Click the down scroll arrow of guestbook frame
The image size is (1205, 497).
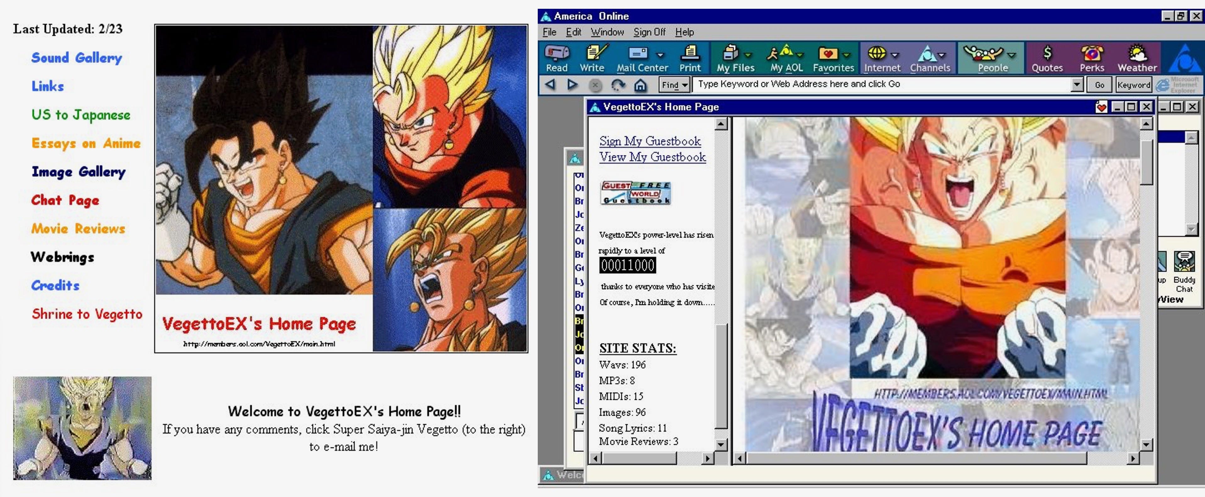pyautogui.click(x=721, y=445)
